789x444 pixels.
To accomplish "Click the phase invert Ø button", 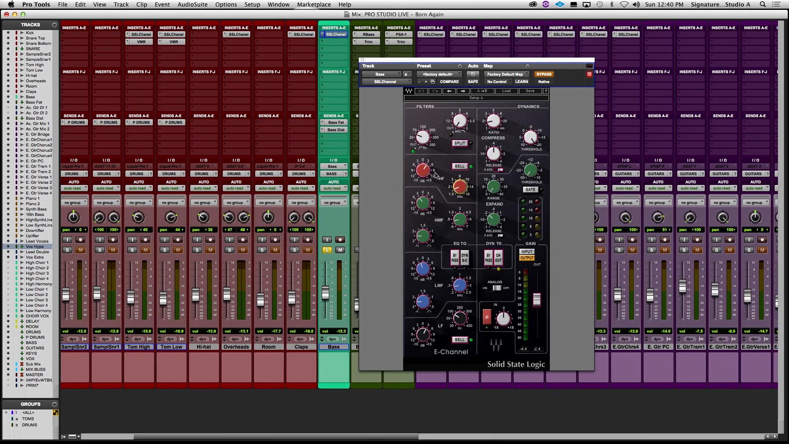I will pos(487,317).
